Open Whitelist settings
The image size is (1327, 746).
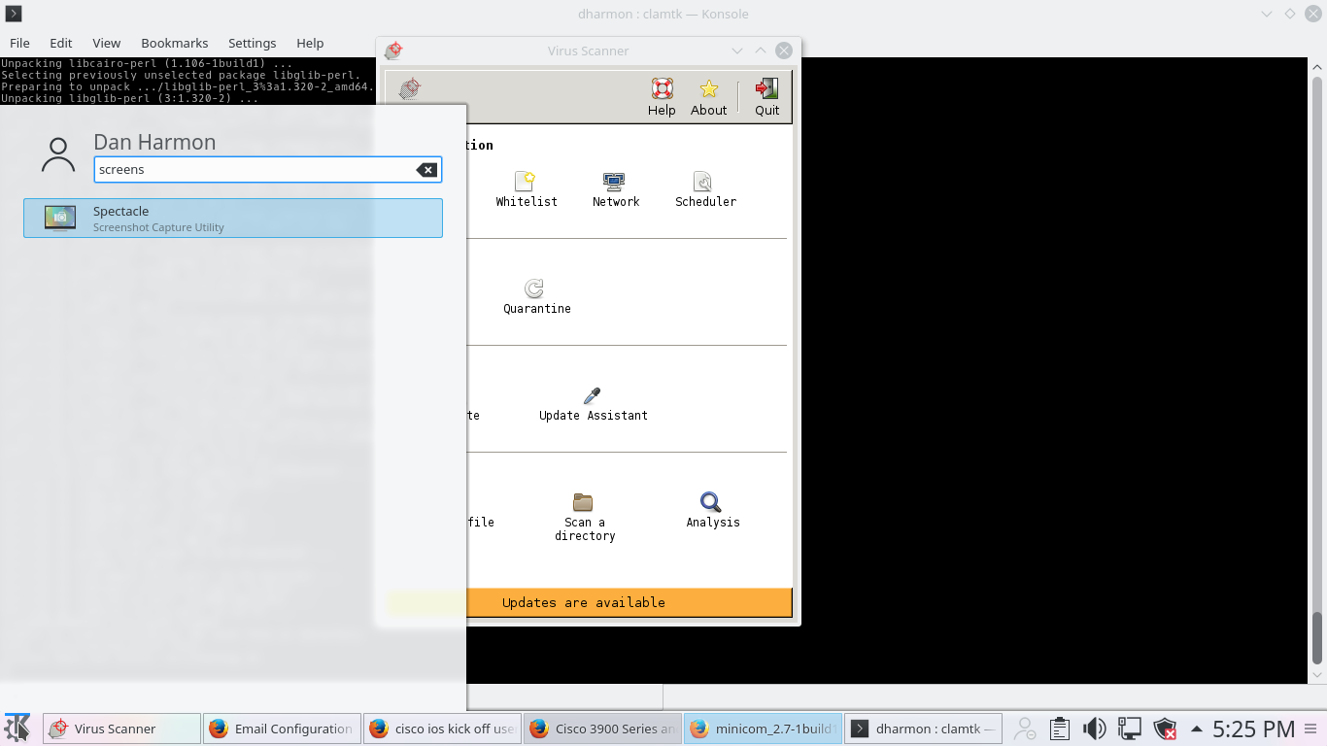(x=527, y=189)
